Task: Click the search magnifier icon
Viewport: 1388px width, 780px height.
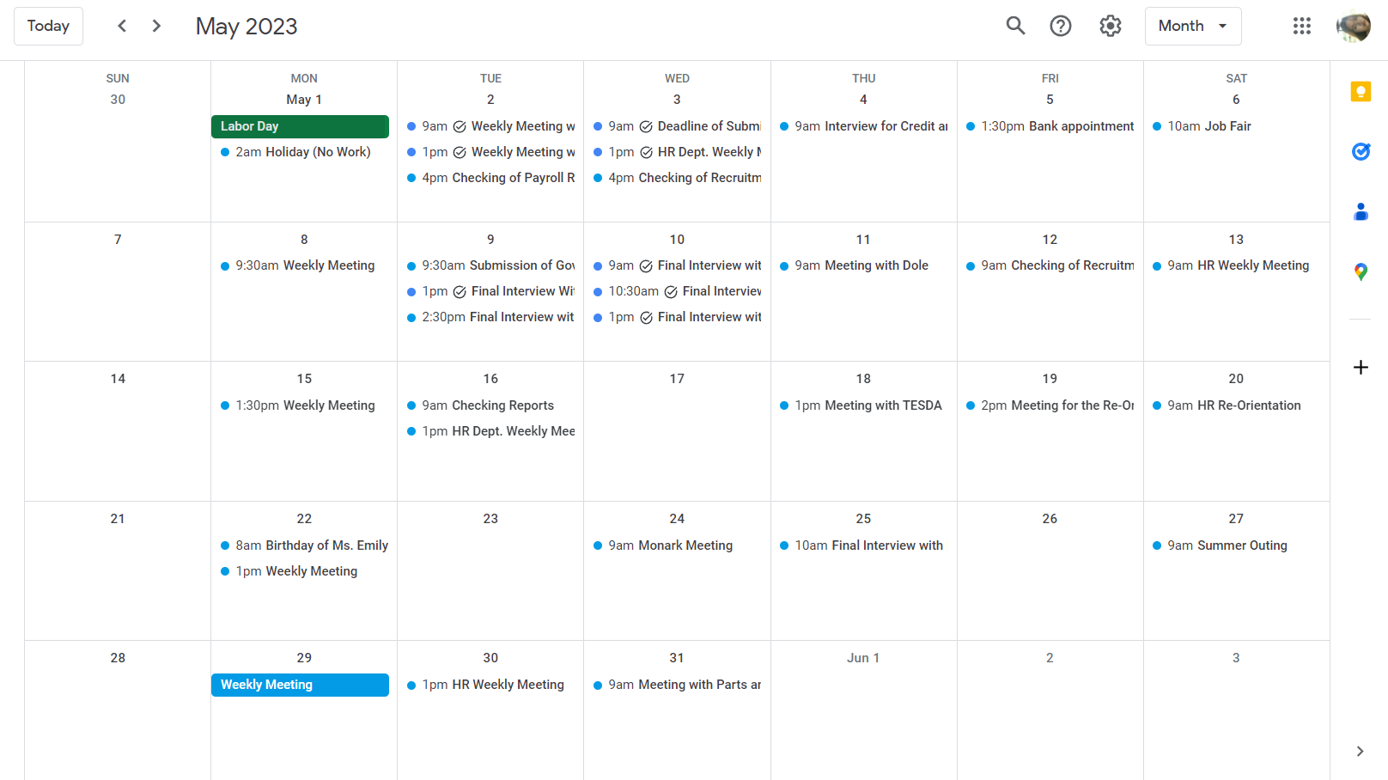Action: point(1015,26)
